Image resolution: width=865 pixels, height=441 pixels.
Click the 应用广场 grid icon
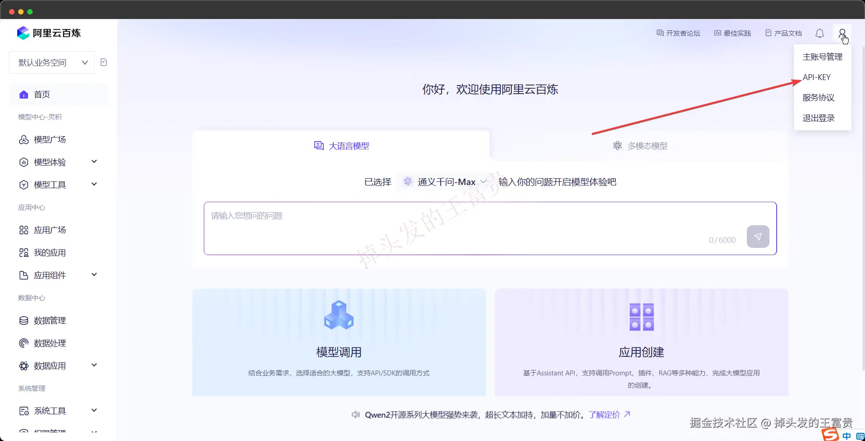(24, 230)
